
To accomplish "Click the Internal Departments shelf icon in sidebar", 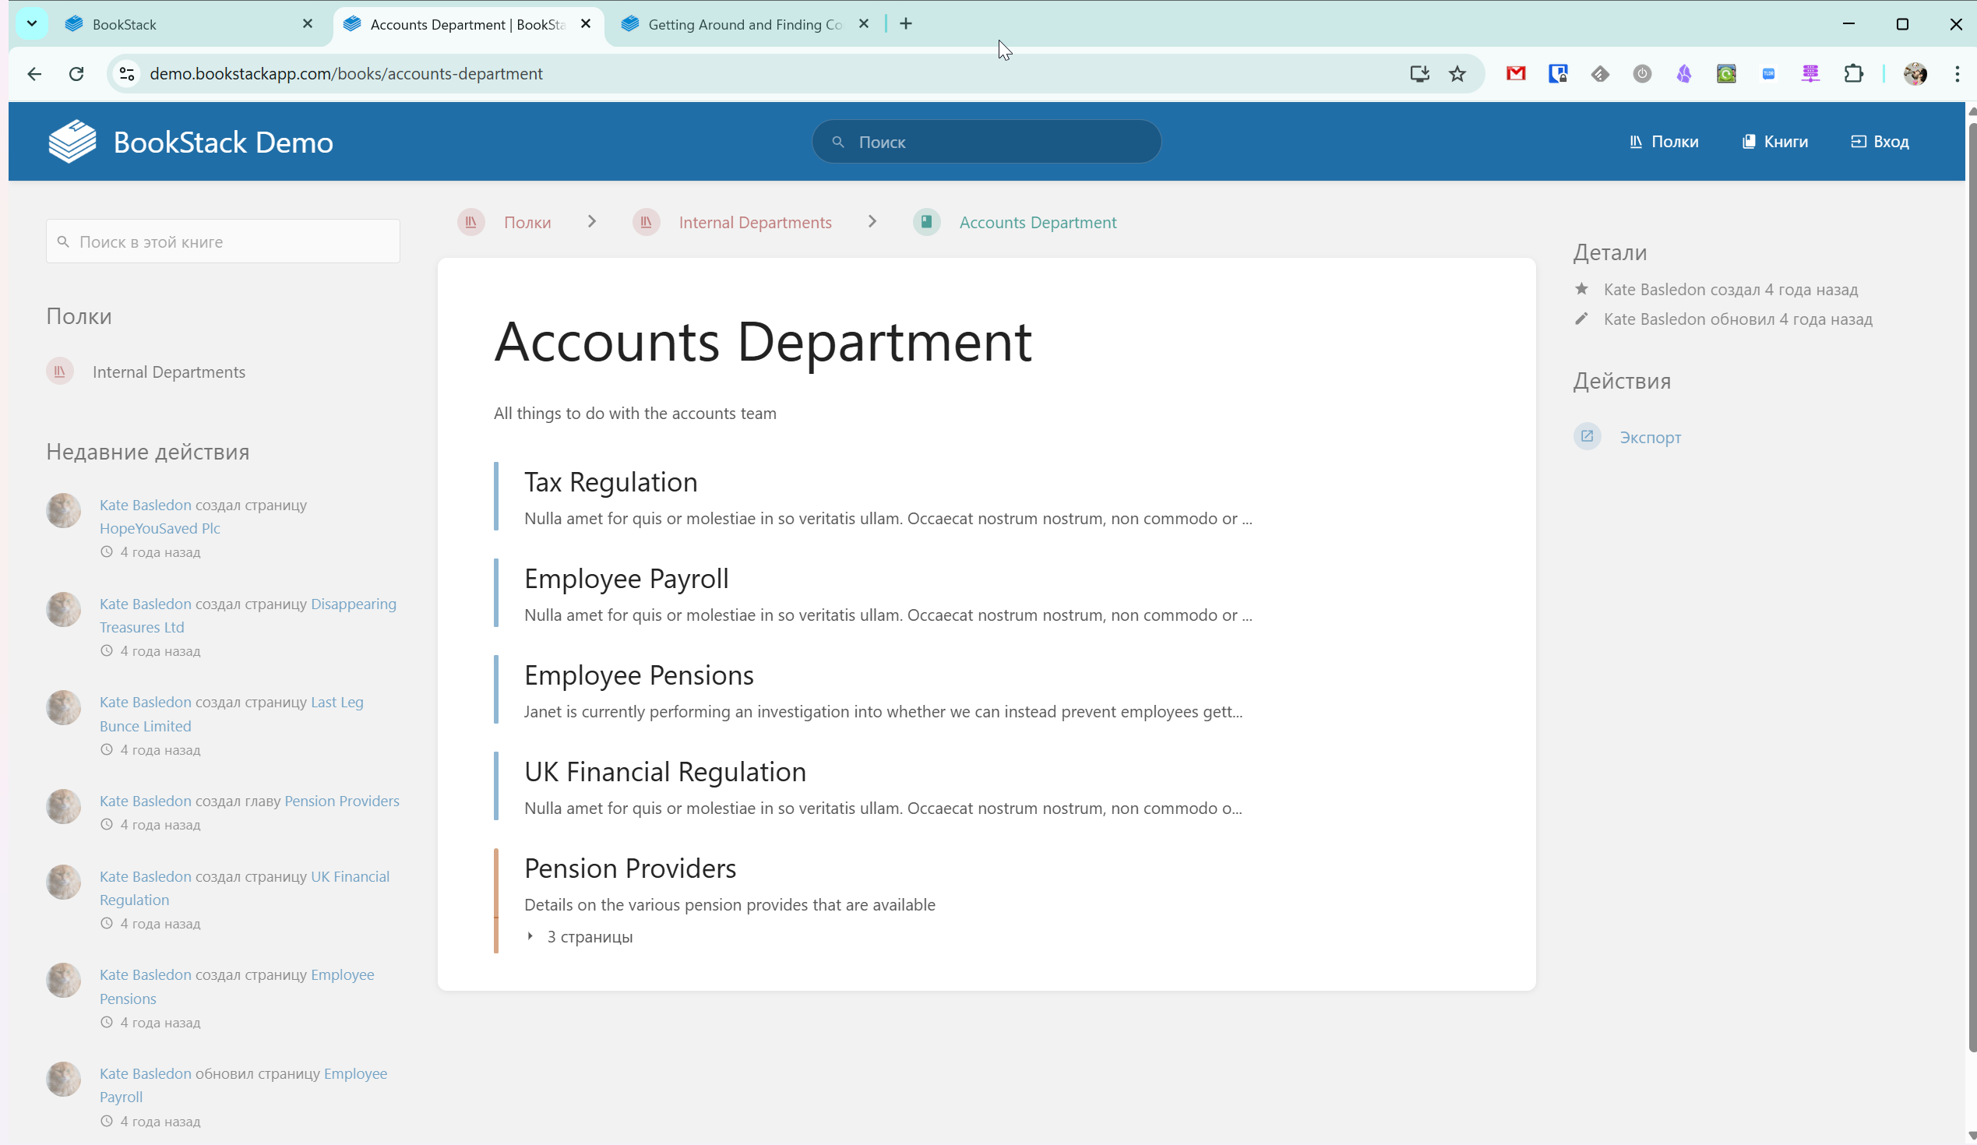I will [x=61, y=372].
